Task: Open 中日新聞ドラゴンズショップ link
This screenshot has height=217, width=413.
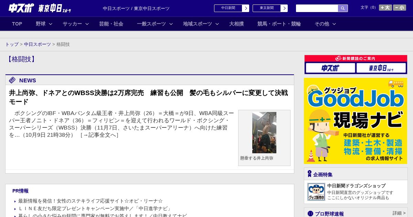Action: (x=357, y=186)
